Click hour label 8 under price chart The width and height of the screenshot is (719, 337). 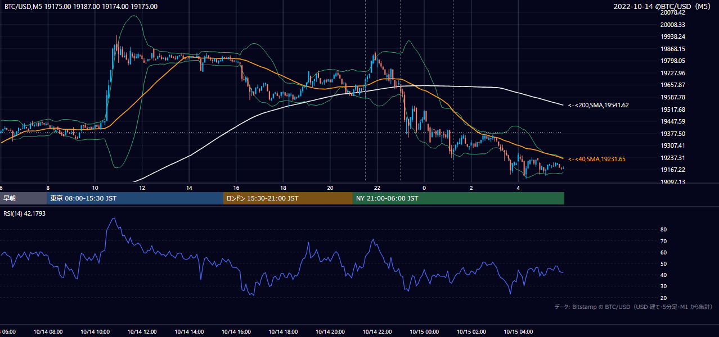click(48, 188)
